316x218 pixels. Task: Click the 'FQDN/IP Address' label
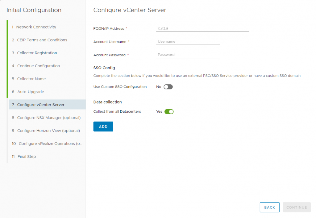tap(109, 29)
